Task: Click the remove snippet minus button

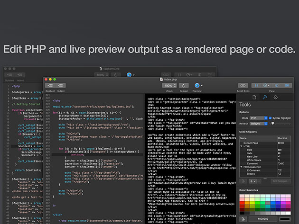Action: 259,181
